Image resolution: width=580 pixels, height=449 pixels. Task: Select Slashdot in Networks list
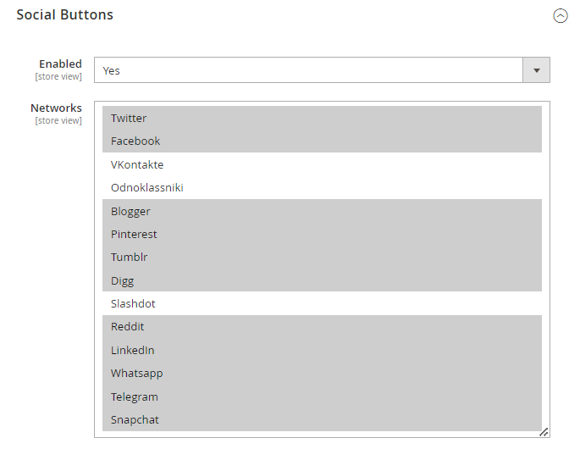pyautogui.click(x=322, y=303)
